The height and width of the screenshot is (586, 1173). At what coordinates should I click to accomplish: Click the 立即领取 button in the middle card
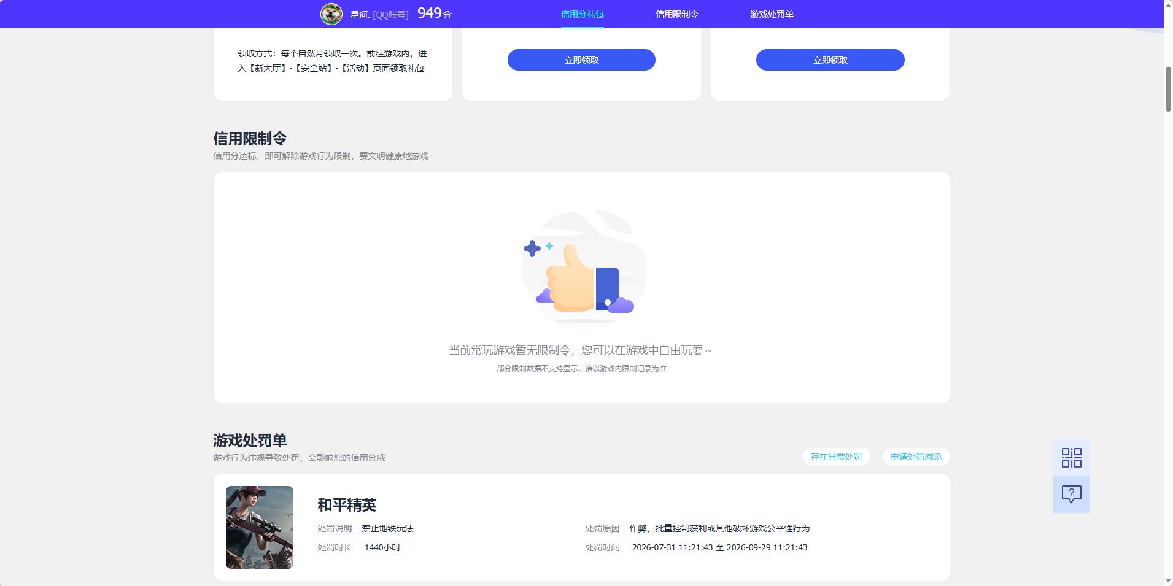[581, 60]
